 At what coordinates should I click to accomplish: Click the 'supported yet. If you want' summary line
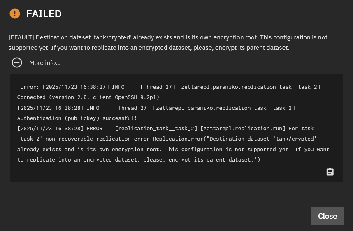(x=149, y=48)
